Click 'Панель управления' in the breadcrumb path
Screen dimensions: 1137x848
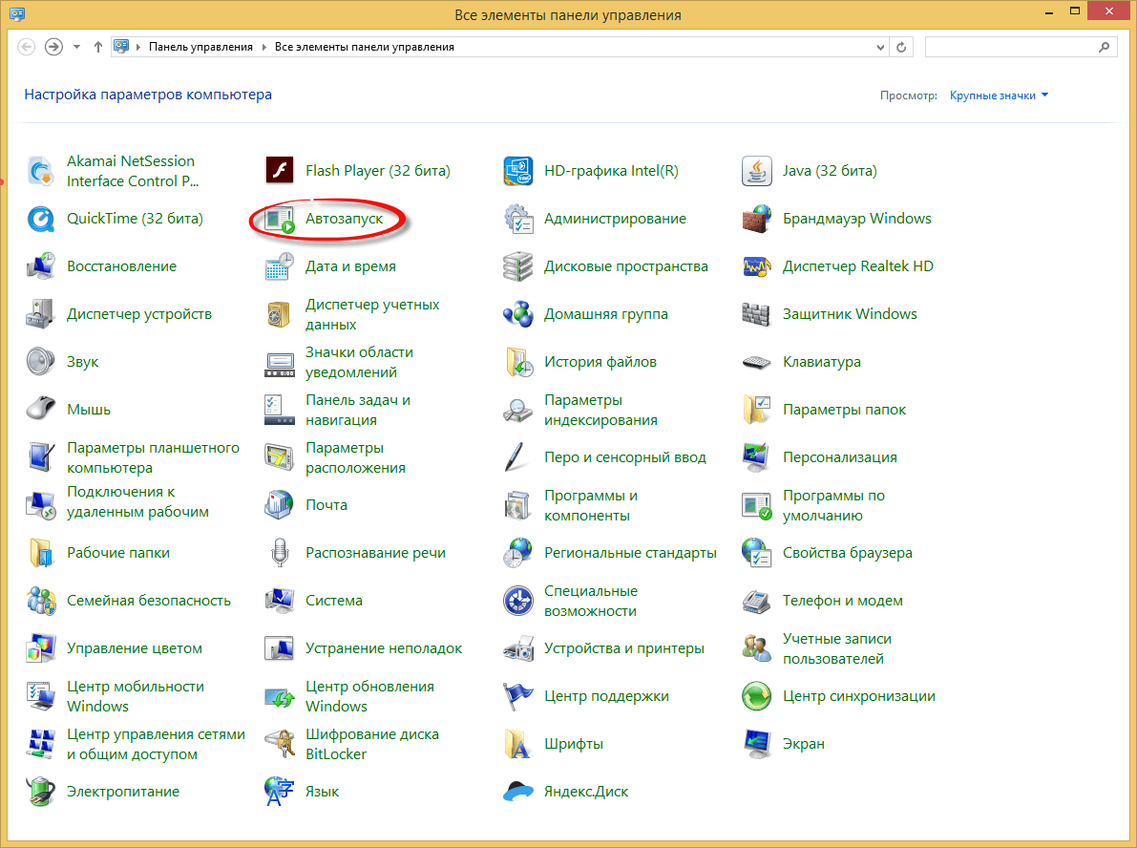coord(200,47)
